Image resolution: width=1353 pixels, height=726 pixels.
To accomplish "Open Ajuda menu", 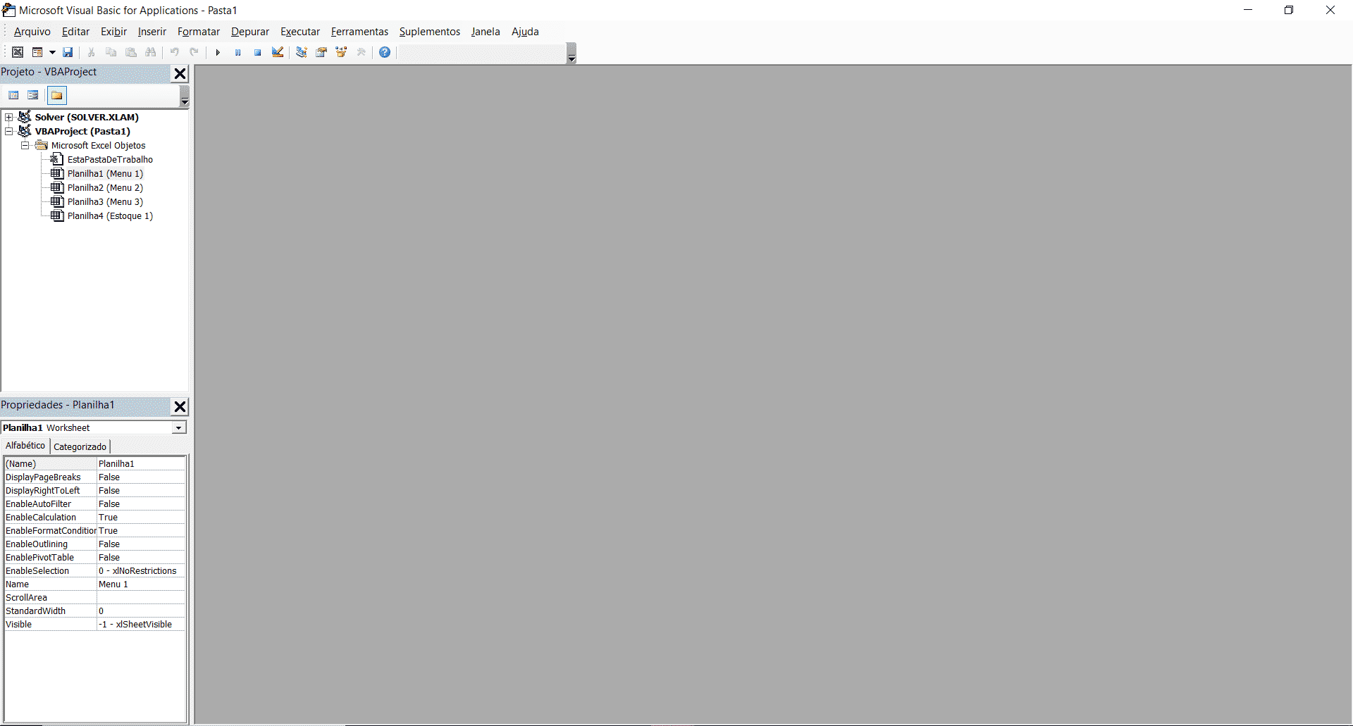I will coord(525,32).
